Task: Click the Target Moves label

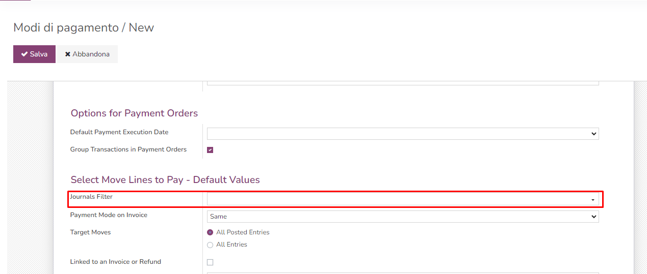Action: (x=90, y=232)
